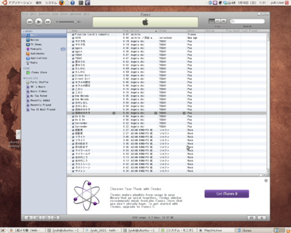
Task: Sort by the Album column header
Action: coord(172,31)
